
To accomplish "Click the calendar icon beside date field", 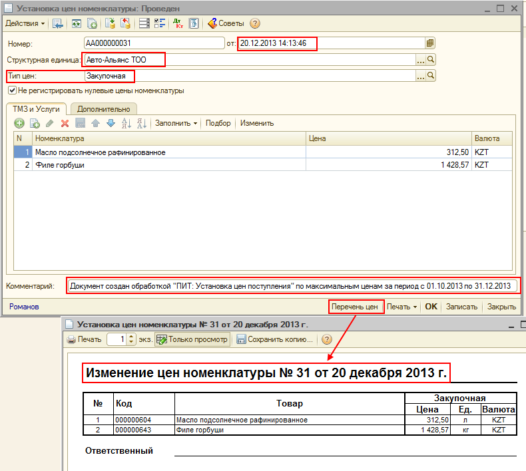I will click(430, 43).
